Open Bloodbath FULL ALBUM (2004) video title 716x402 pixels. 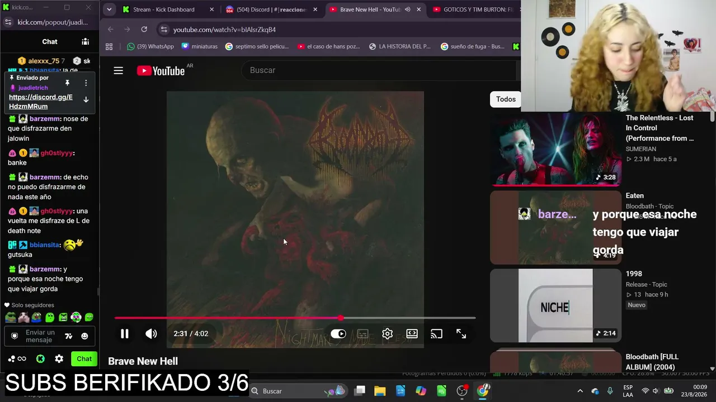(x=652, y=362)
